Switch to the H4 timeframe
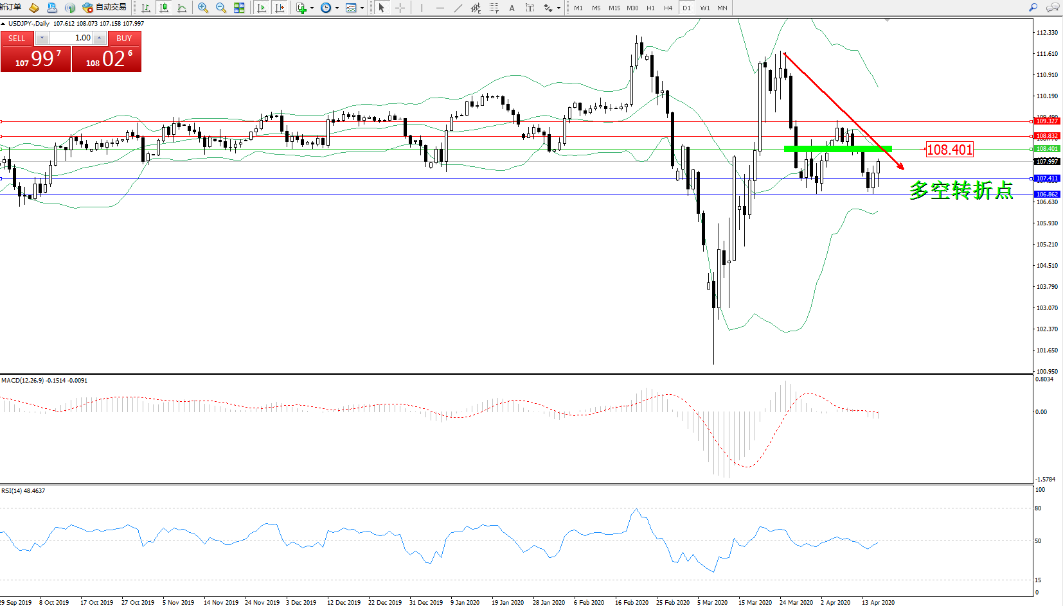This screenshot has height=606, width=1063. click(x=668, y=8)
